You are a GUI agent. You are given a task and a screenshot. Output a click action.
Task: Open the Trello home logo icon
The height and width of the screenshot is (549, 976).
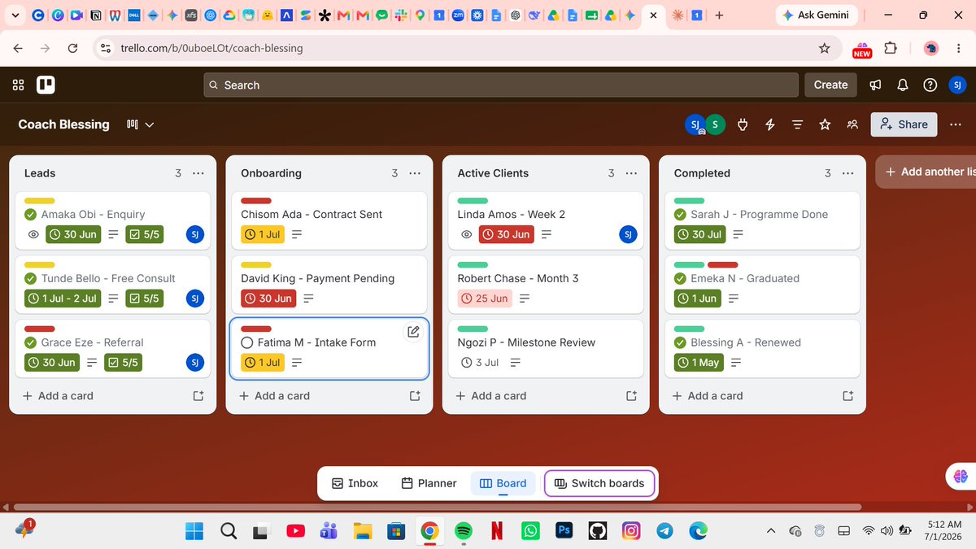(46, 85)
